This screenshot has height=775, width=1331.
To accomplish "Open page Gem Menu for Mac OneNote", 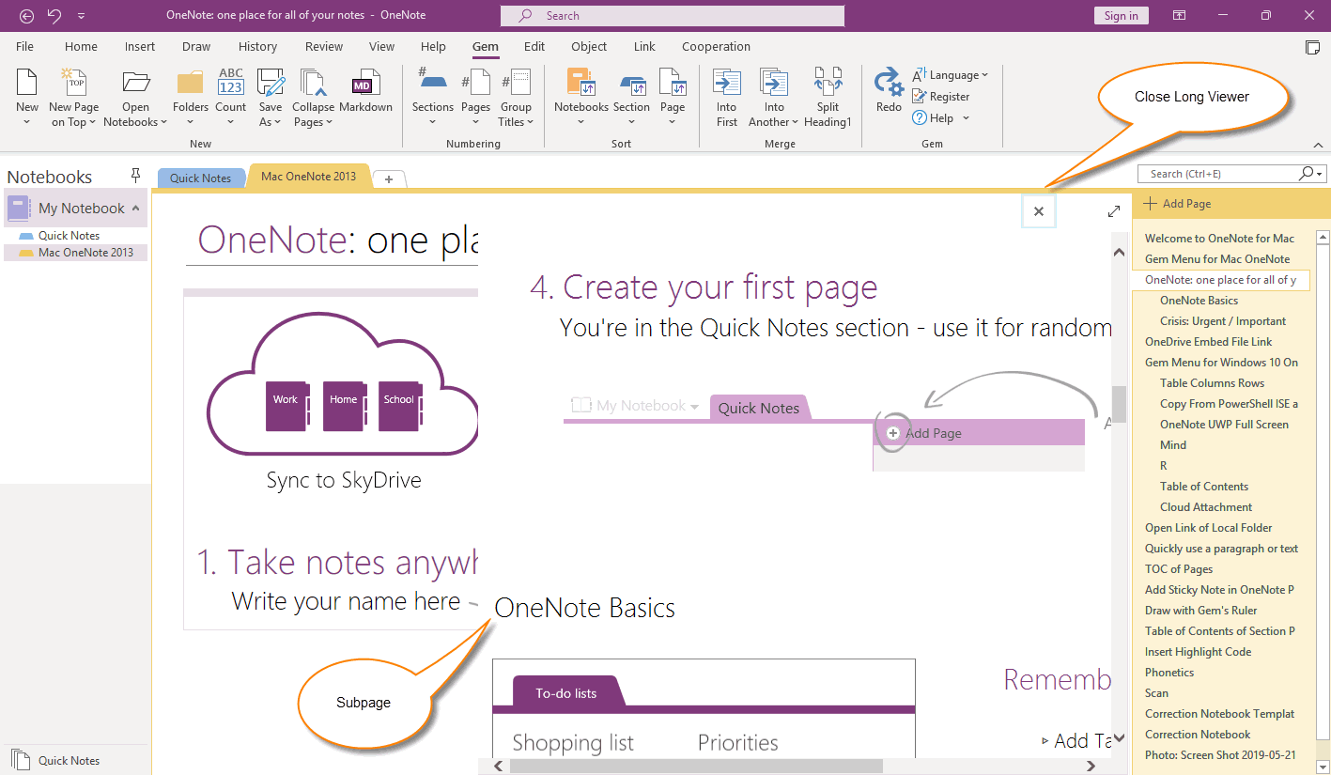I will [1217, 259].
